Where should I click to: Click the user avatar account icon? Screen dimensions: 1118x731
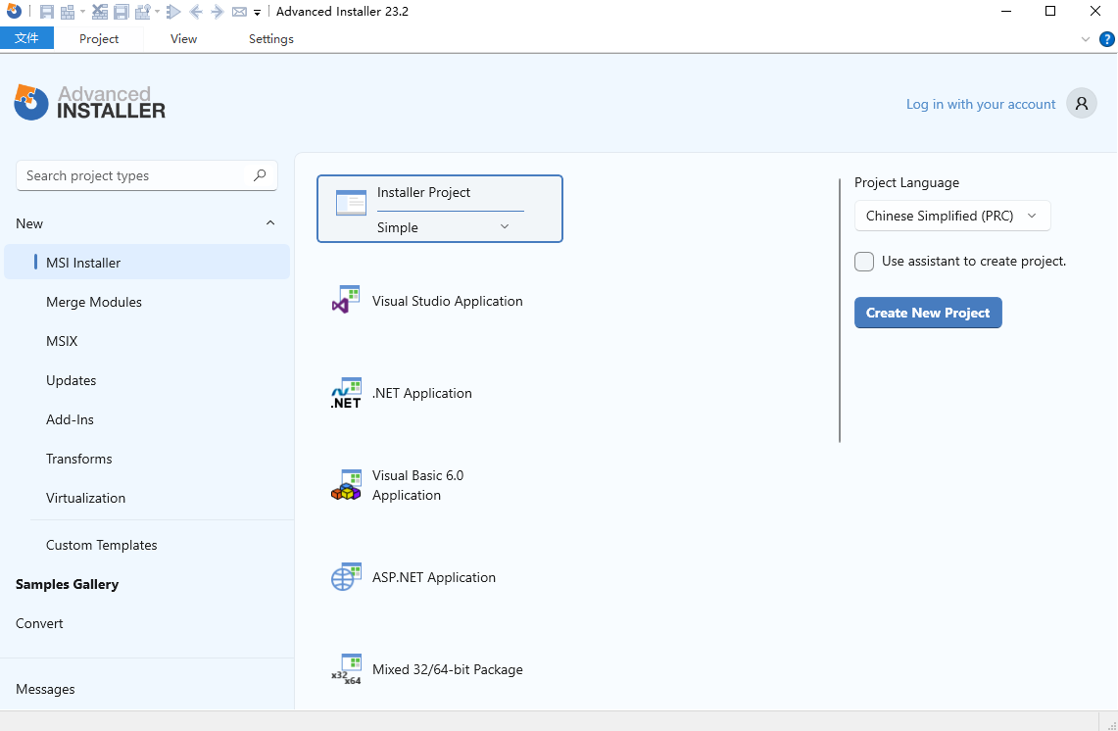[1082, 104]
